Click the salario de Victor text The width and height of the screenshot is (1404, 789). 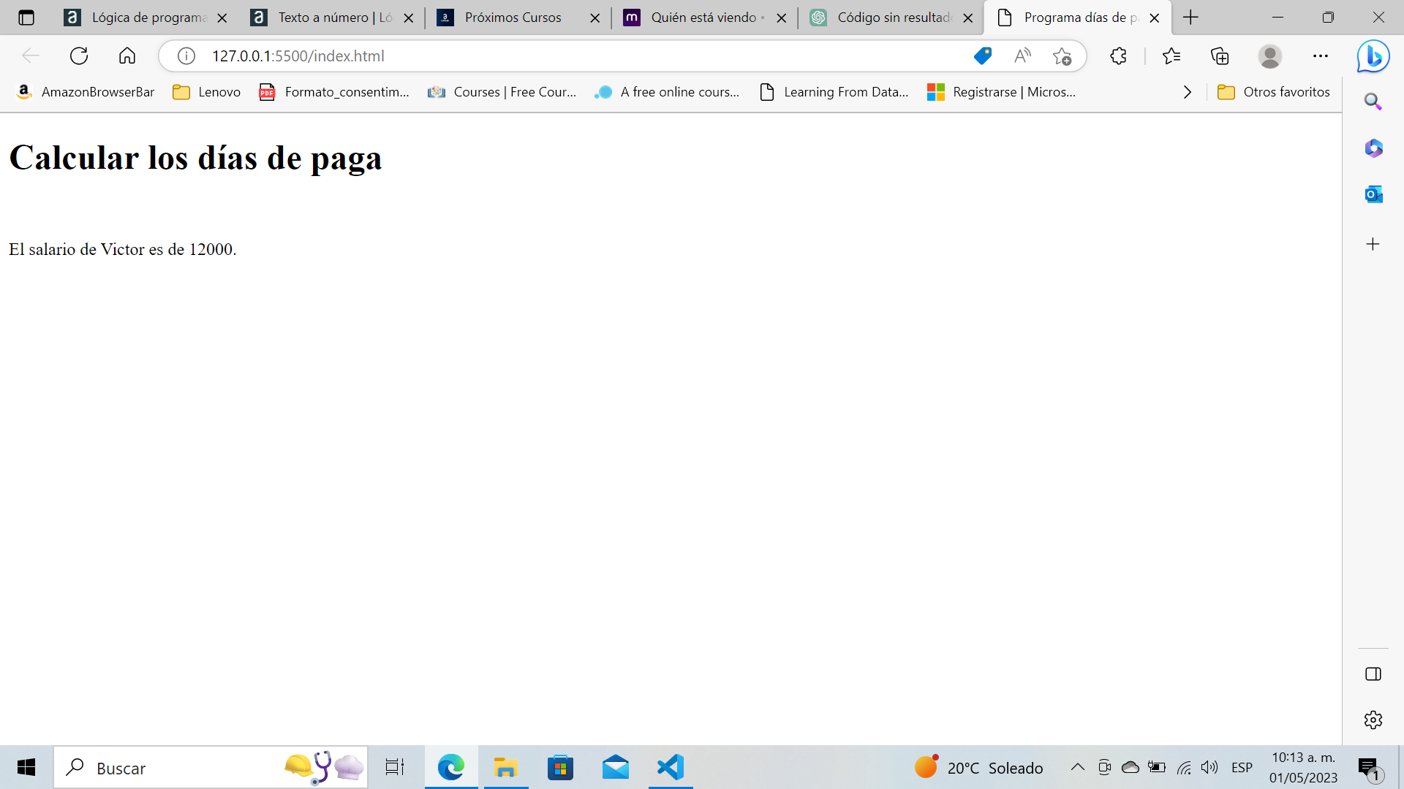coord(123,249)
